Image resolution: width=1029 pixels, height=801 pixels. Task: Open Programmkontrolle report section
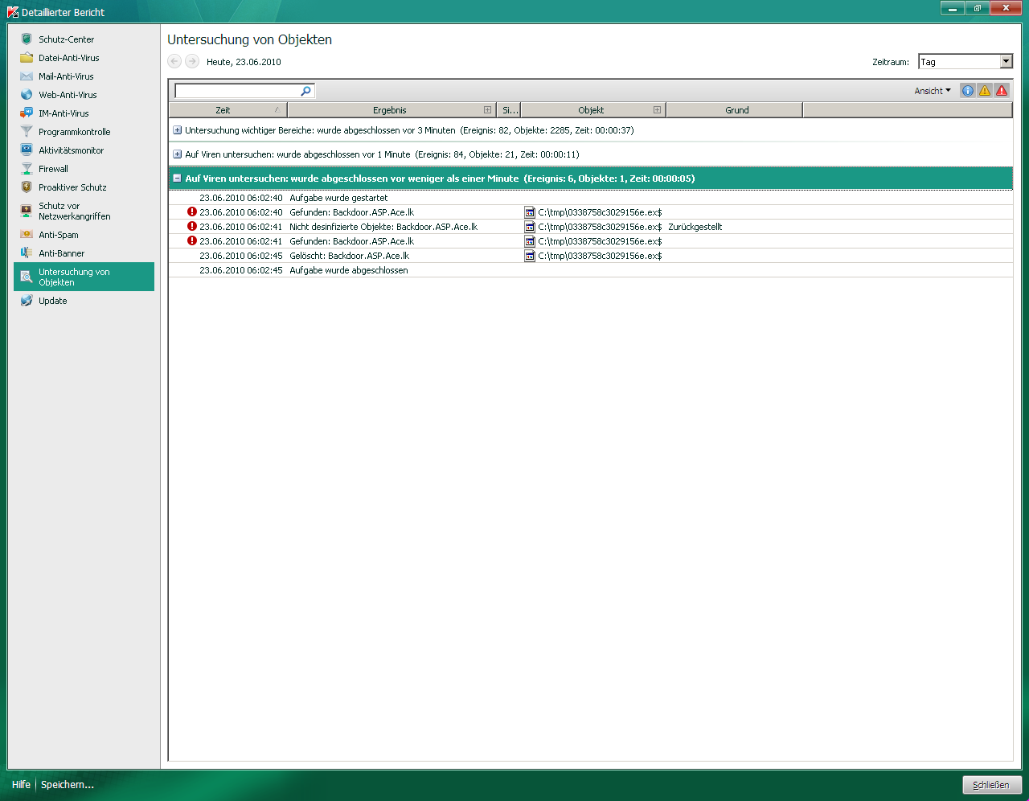click(x=75, y=132)
